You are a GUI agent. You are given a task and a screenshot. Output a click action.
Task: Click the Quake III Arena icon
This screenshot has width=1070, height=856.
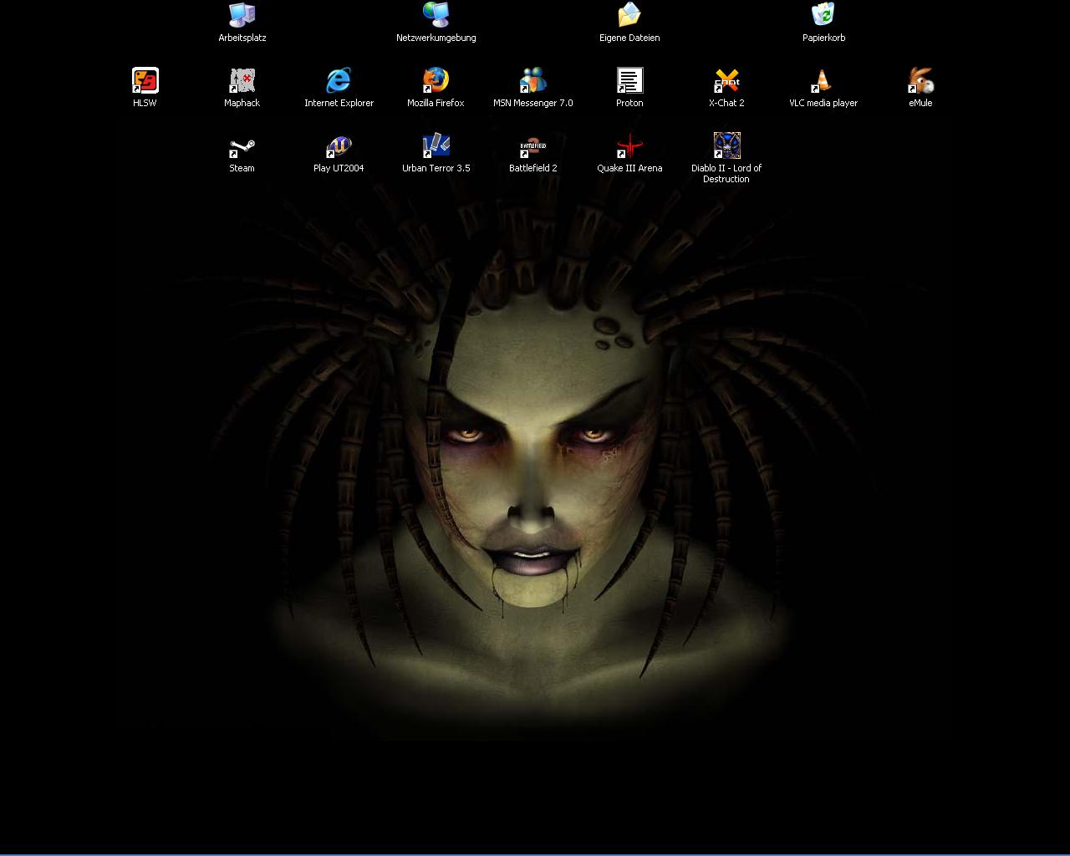click(x=629, y=145)
